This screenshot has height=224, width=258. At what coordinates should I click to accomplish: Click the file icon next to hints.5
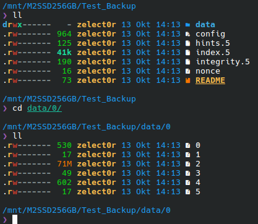point(187,43)
